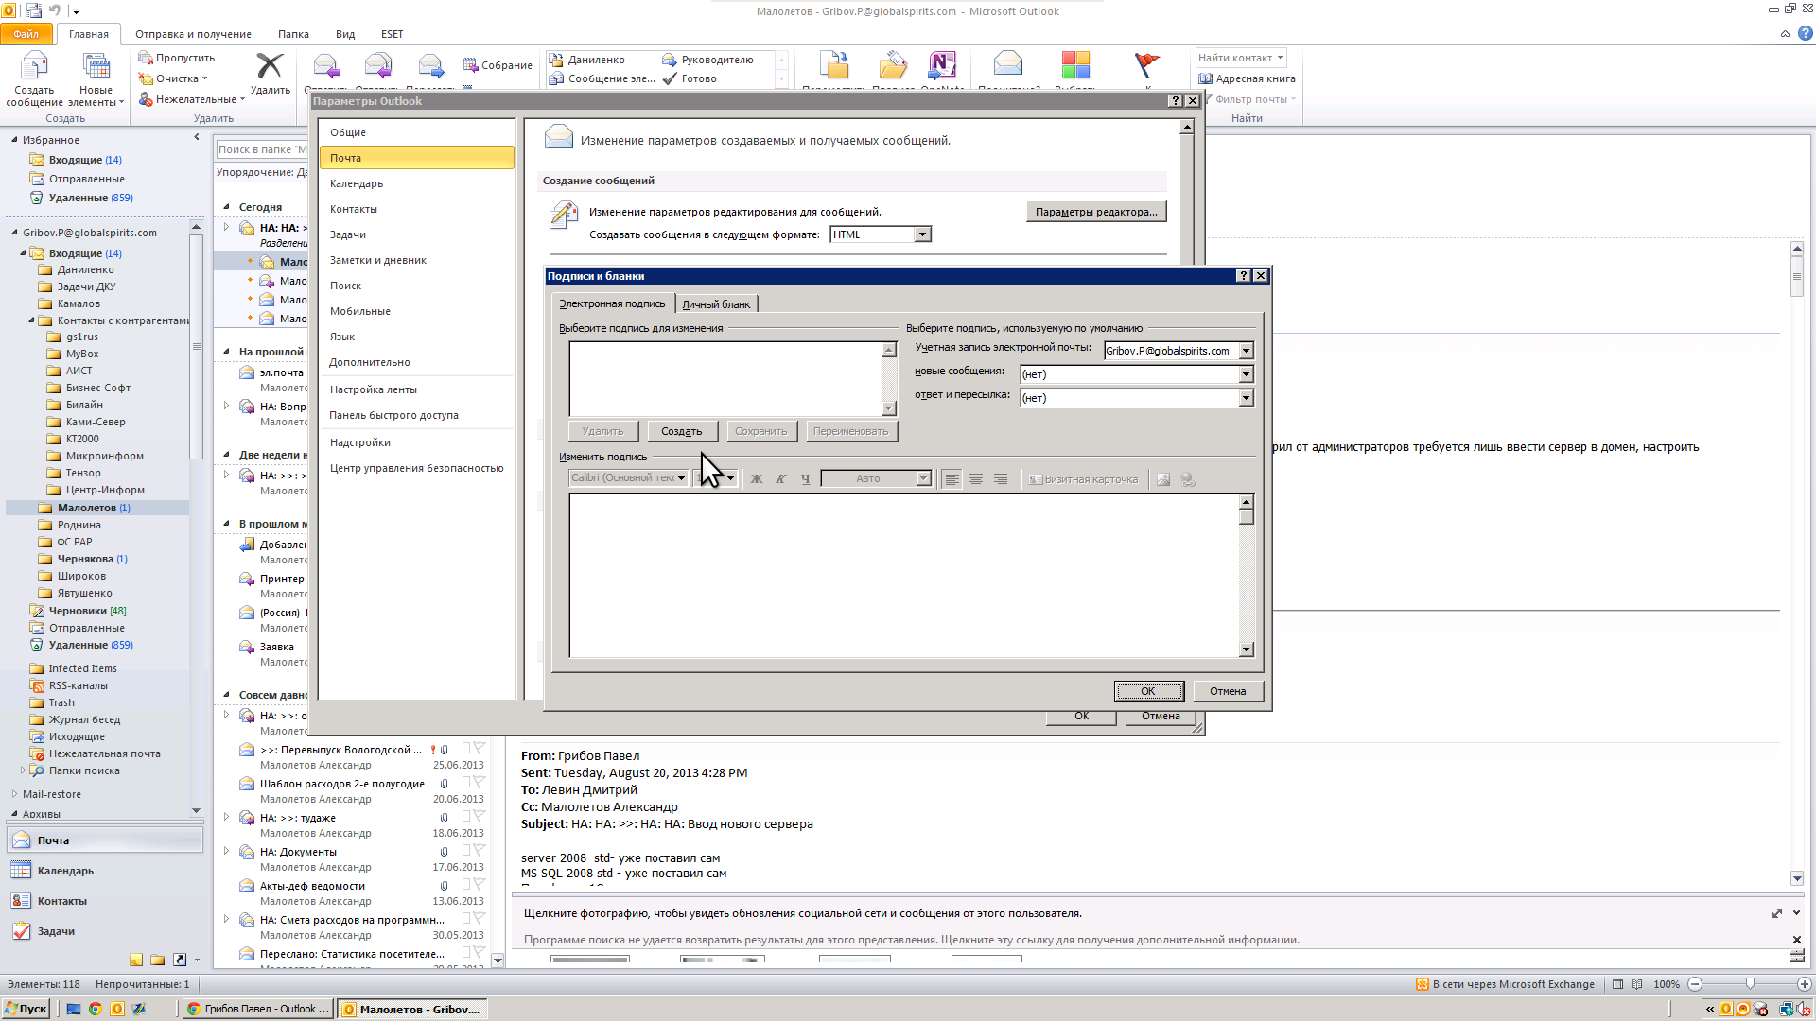
Task: Click the Сохранить button in signatures panel
Action: pos(760,431)
